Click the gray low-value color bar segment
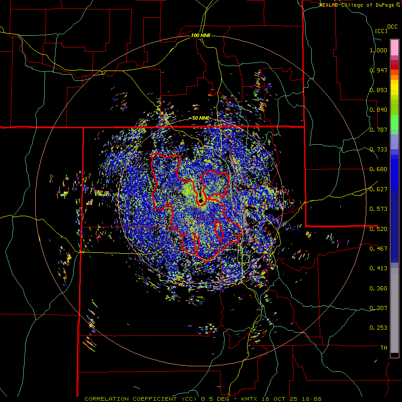 coord(394,310)
